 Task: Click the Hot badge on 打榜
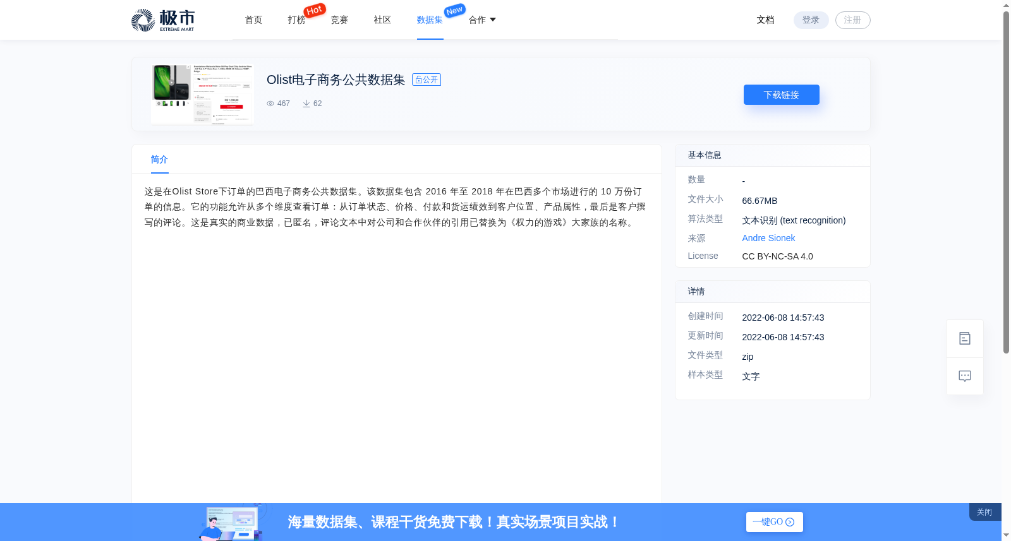coord(314,10)
